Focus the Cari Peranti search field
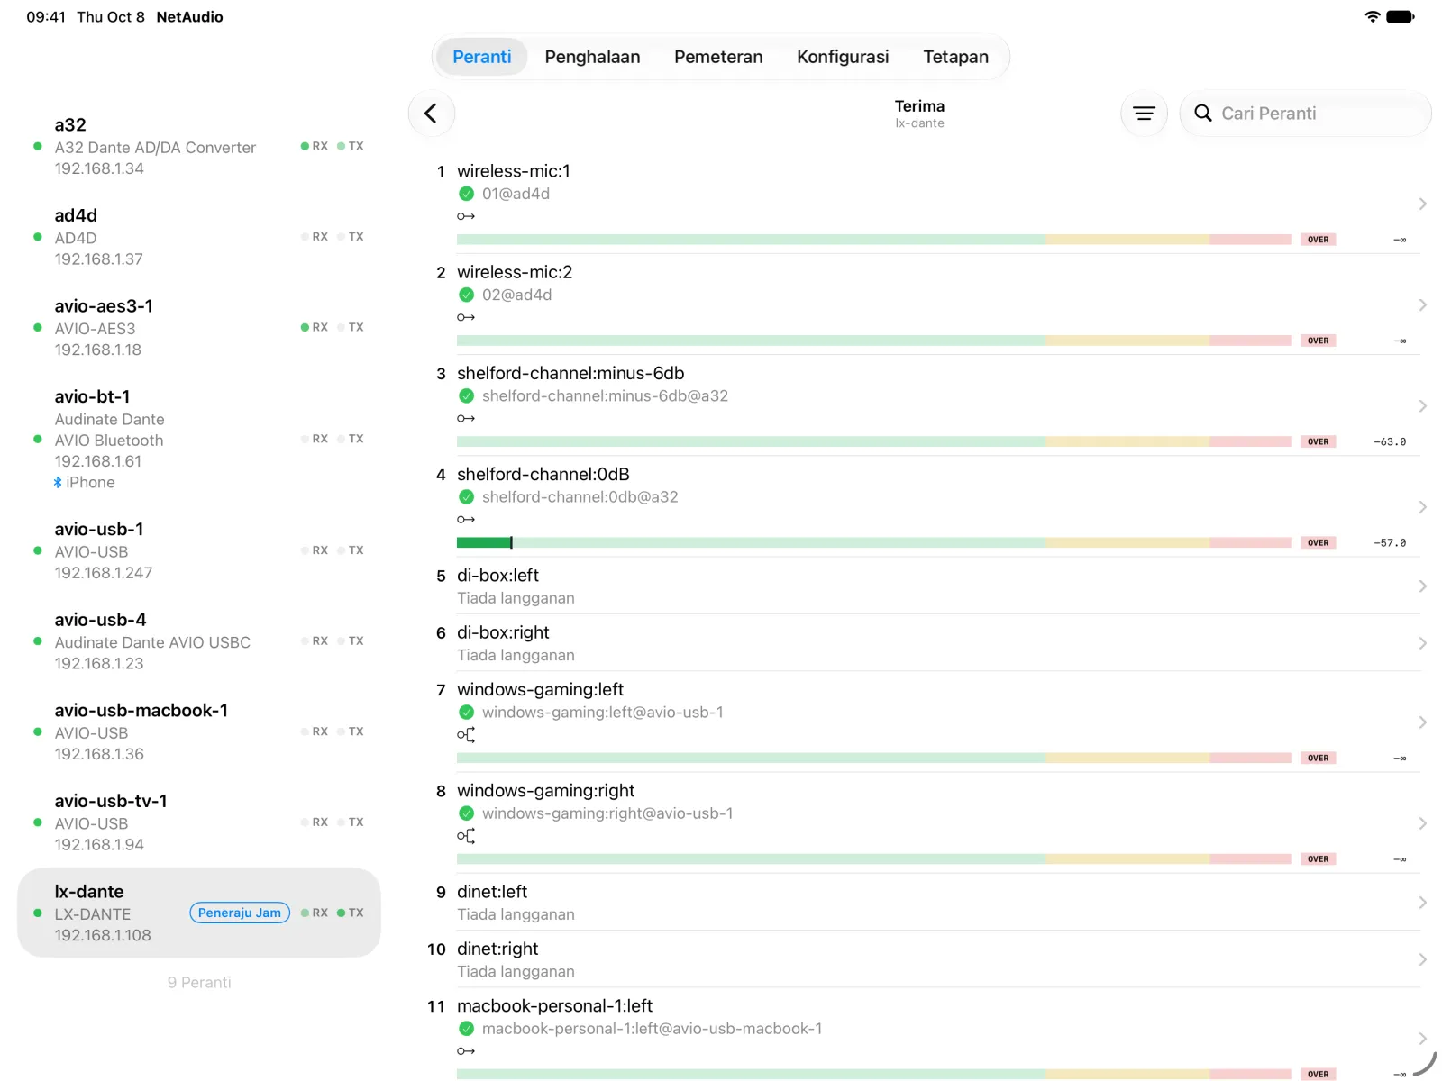 [1305, 114]
